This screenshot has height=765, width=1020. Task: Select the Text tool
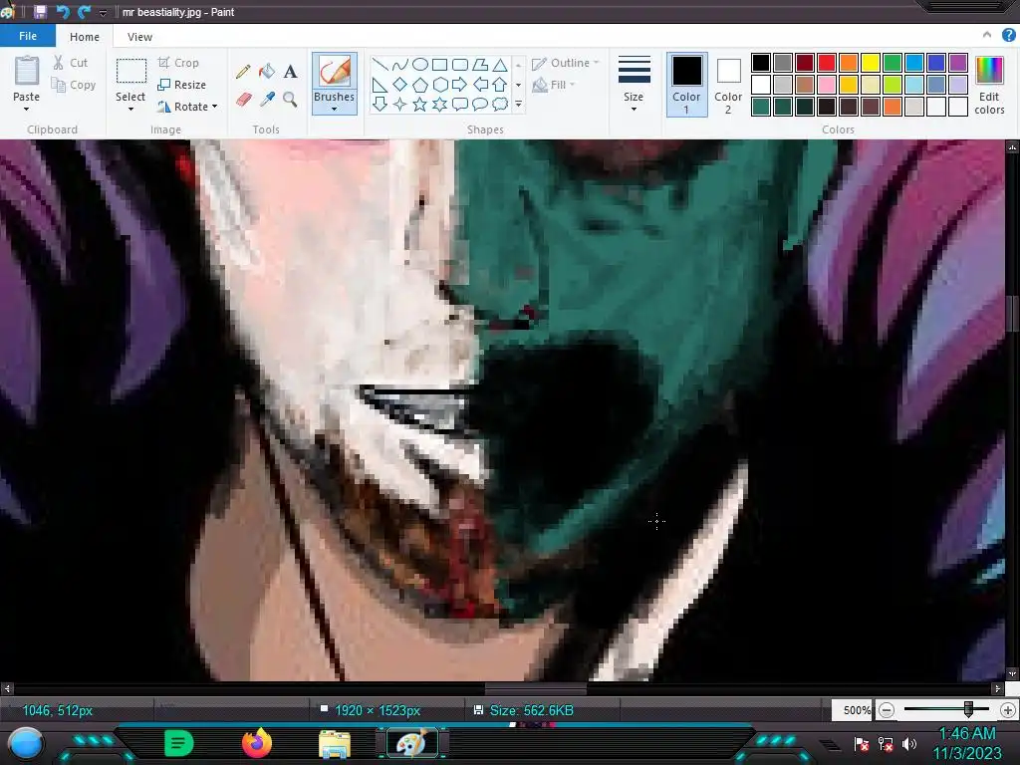pos(290,71)
